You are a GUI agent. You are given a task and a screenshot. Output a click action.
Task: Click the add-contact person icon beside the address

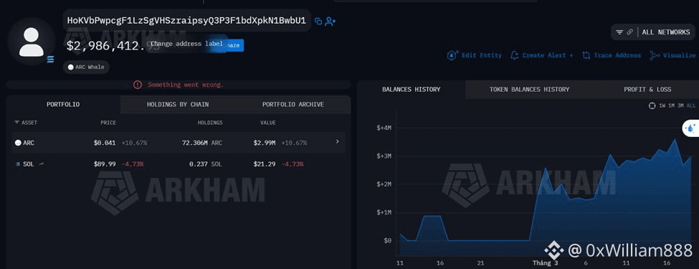click(331, 21)
